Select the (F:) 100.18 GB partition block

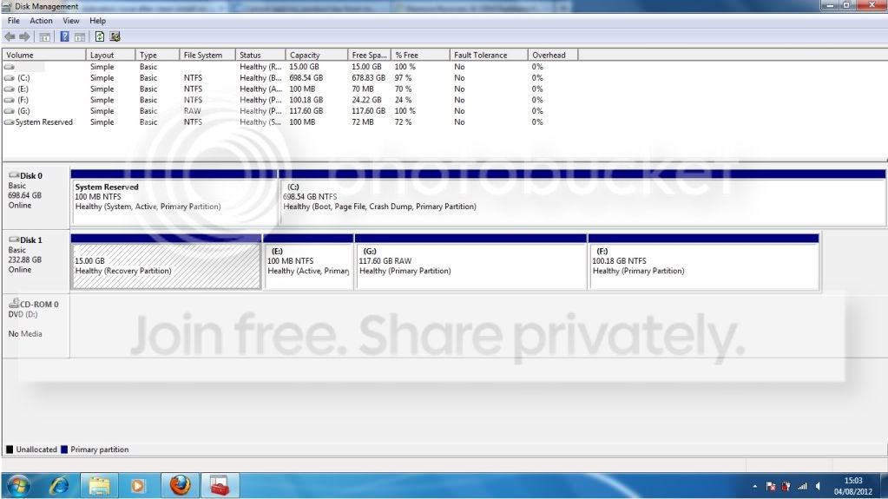[x=704, y=266]
